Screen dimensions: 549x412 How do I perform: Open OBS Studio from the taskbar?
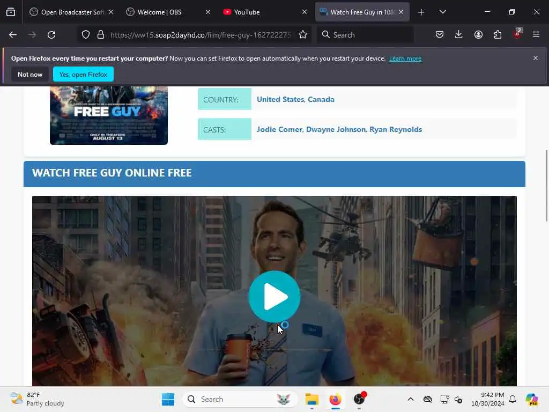click(359, 399)
